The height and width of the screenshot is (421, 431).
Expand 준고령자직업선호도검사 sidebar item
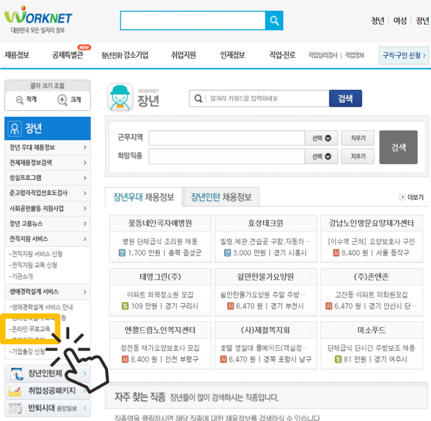pos(48,193)
